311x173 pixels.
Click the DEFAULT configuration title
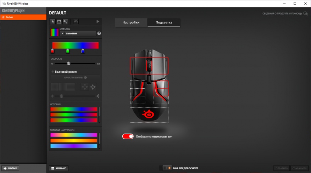tap(57, 13)
